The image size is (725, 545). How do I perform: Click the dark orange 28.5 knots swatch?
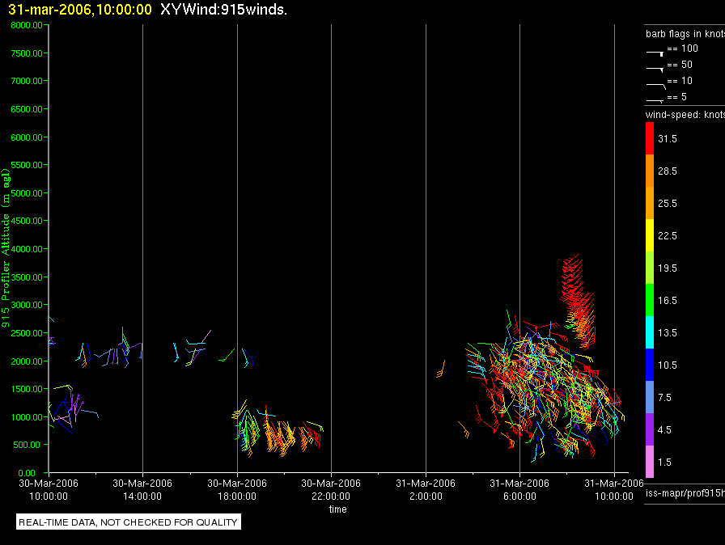(650, 171)
